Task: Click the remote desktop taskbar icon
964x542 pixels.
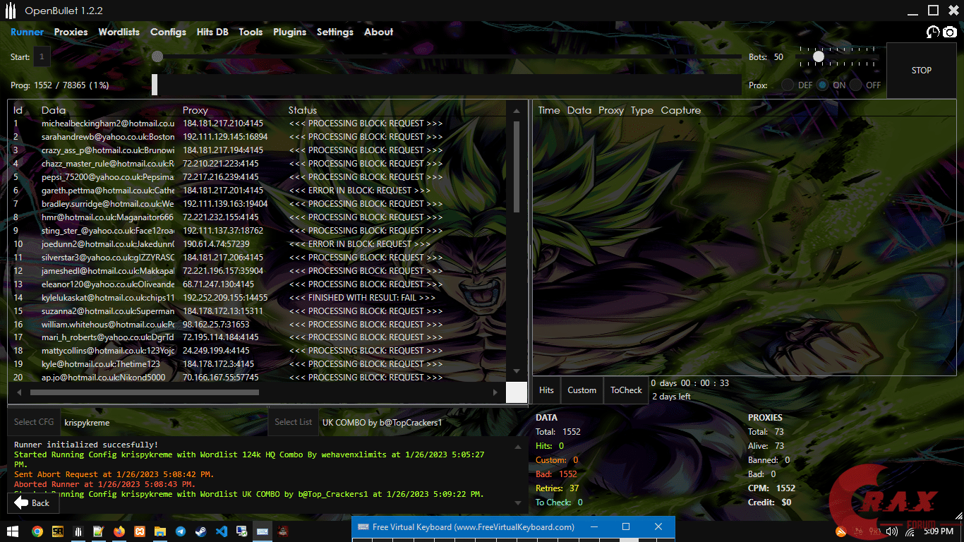Action: [242, 531]
